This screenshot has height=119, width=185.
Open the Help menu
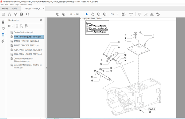tap(30, 4)
